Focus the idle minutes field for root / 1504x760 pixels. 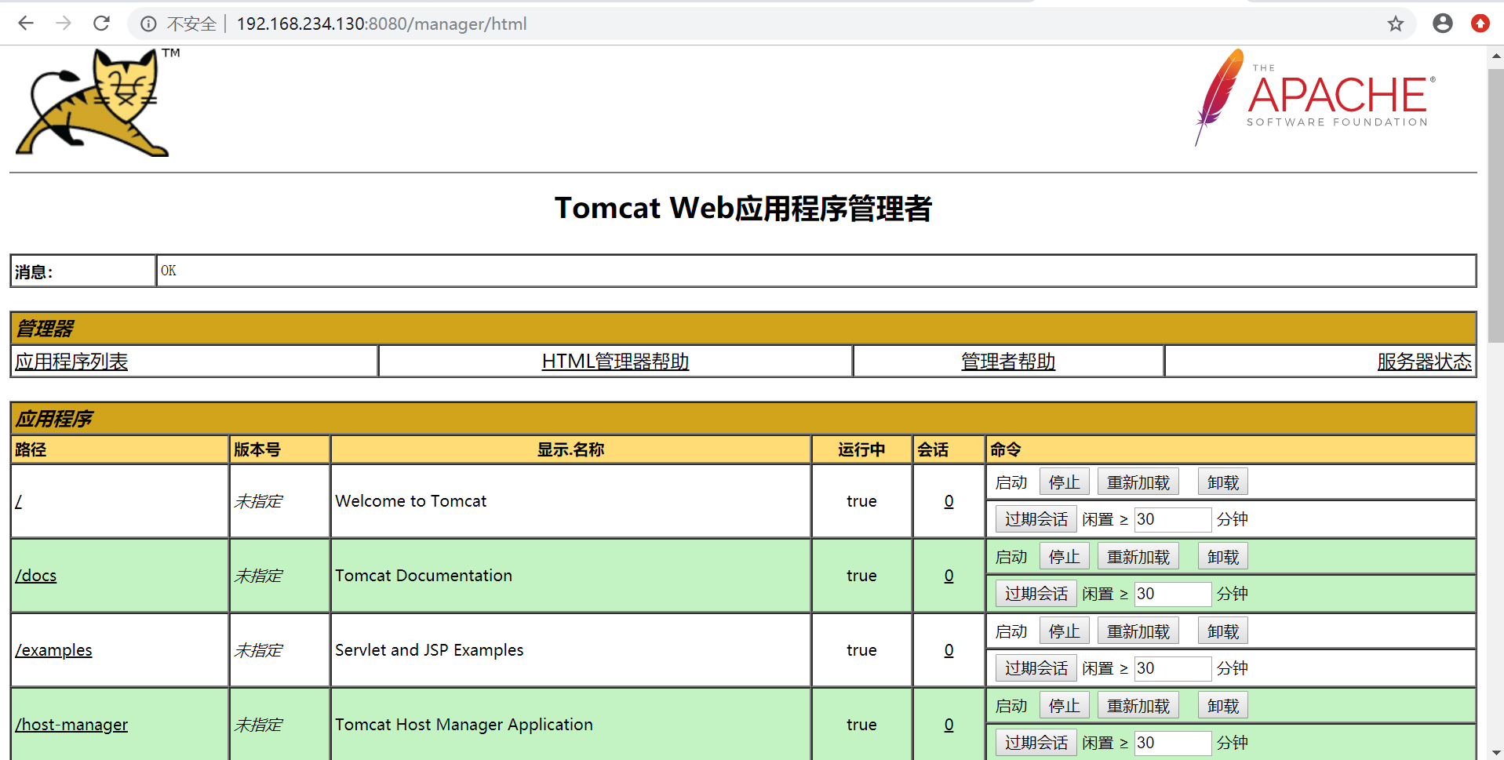[1173, 519]
